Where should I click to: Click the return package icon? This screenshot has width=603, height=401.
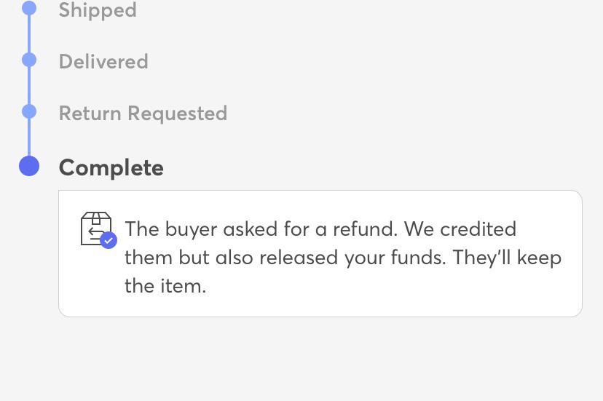95,228
